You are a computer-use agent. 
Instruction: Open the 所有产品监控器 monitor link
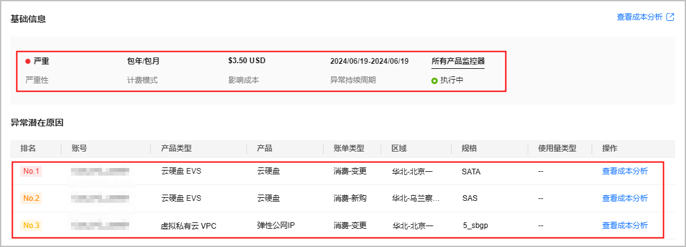point(457,61)
